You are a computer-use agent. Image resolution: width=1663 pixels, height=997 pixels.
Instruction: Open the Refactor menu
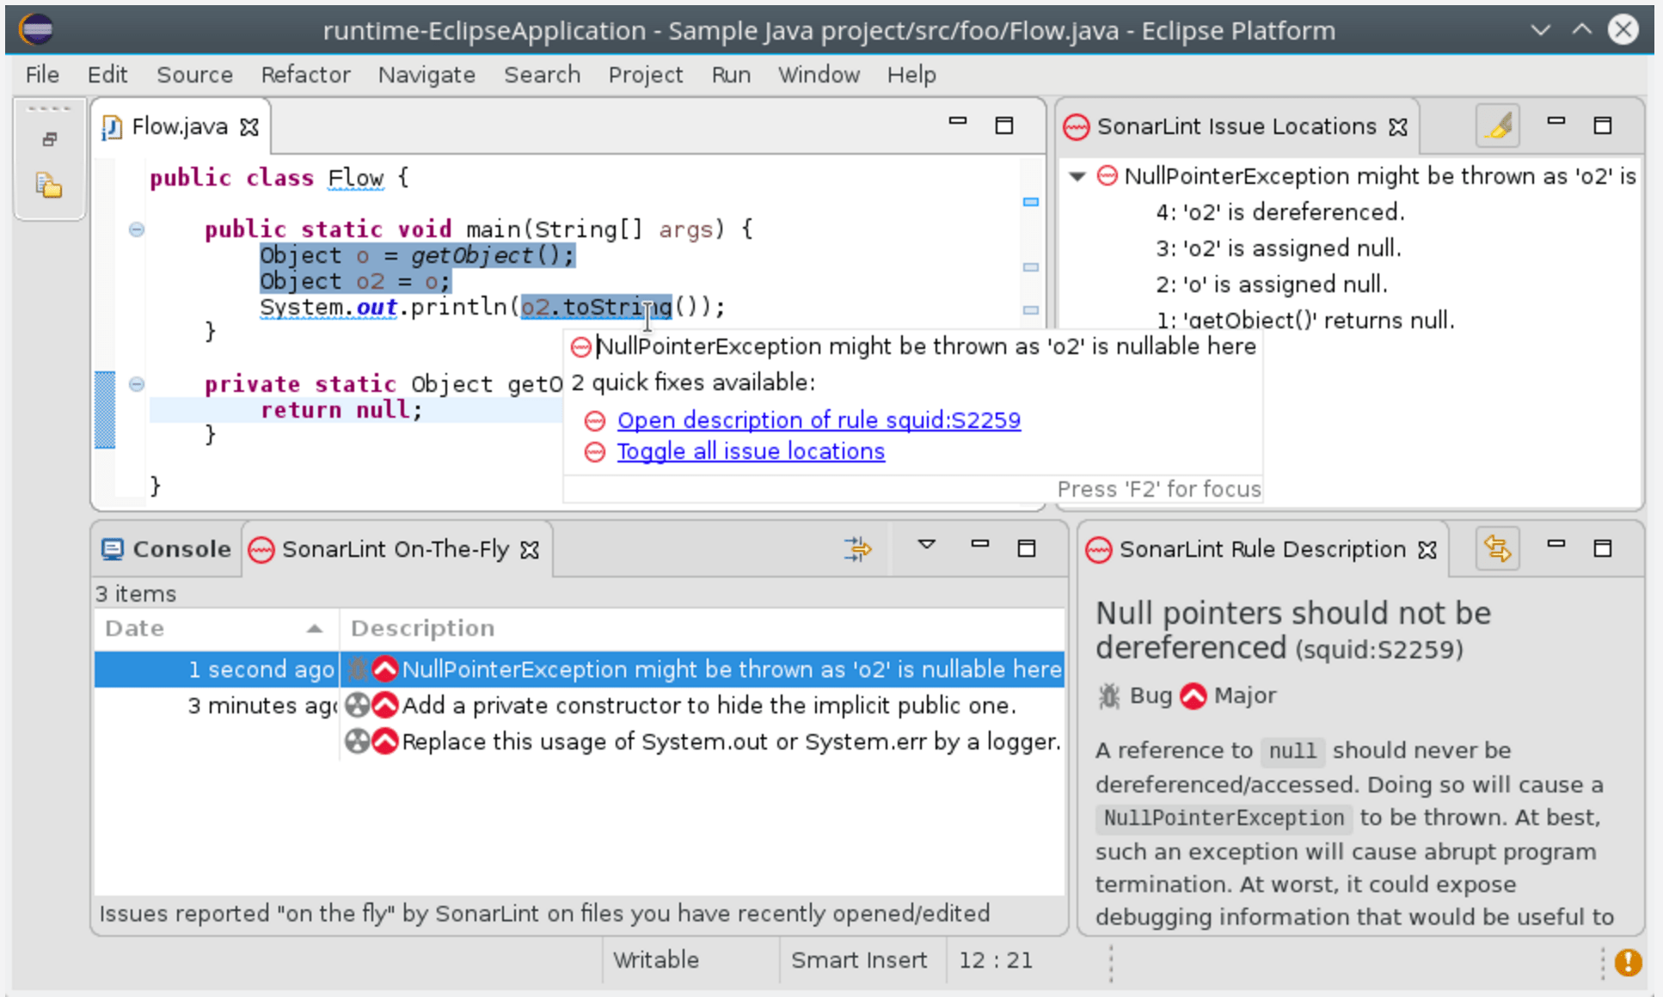click(305, 75)
